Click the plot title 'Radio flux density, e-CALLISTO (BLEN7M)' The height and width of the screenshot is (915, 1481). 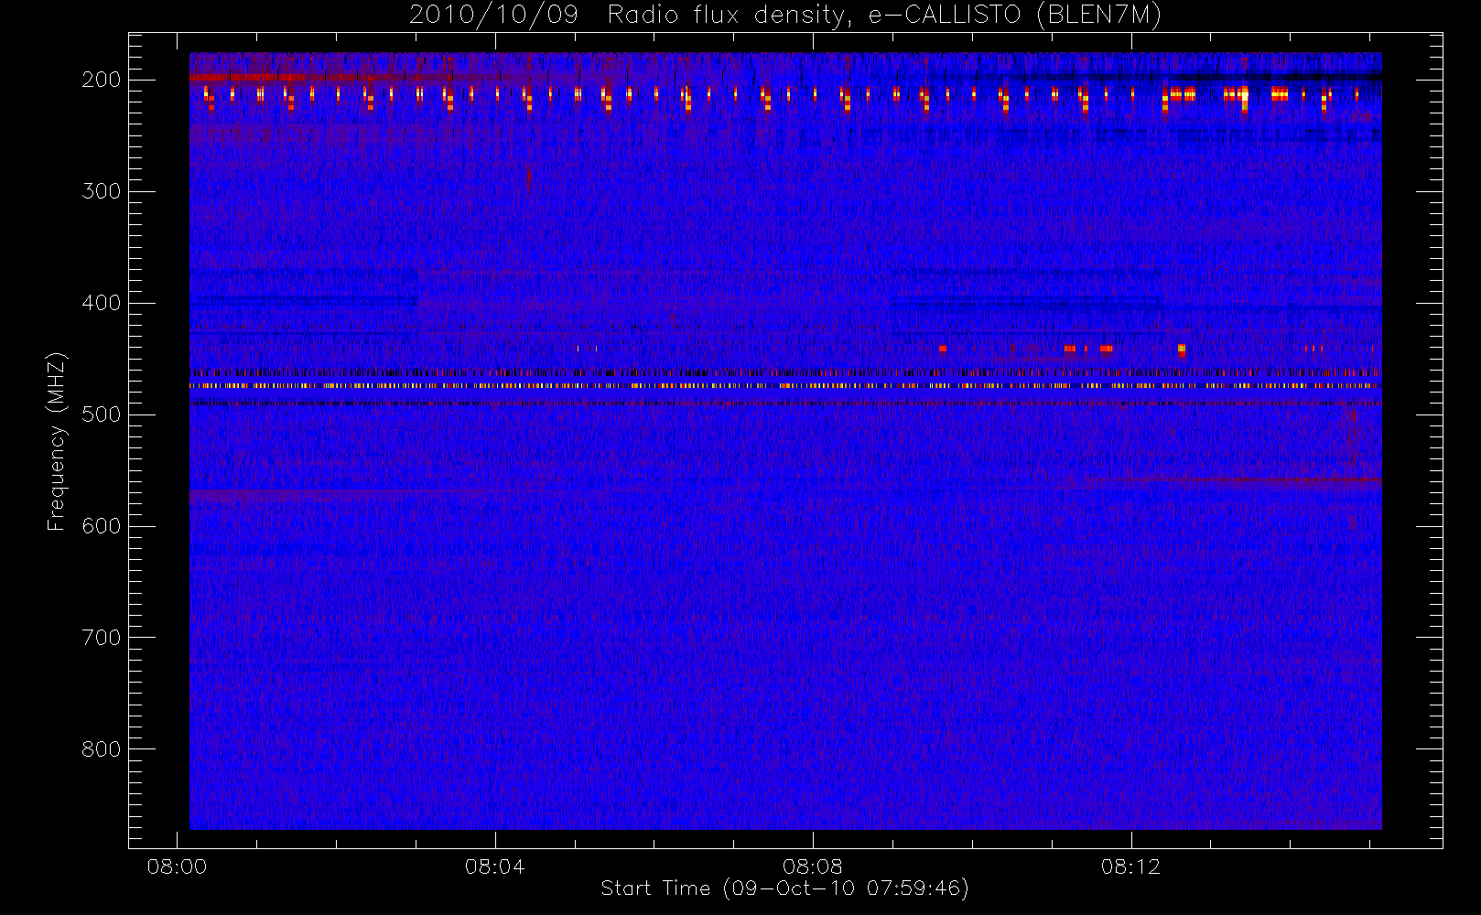(884, 16)
